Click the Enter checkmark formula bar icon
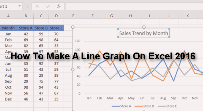The image size is (203, 111). click(x=48, y=6)
